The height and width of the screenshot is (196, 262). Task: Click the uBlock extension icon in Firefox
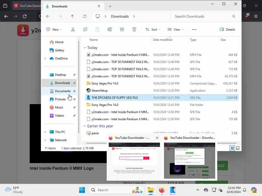pyautogui.click(x=247, y=16)
